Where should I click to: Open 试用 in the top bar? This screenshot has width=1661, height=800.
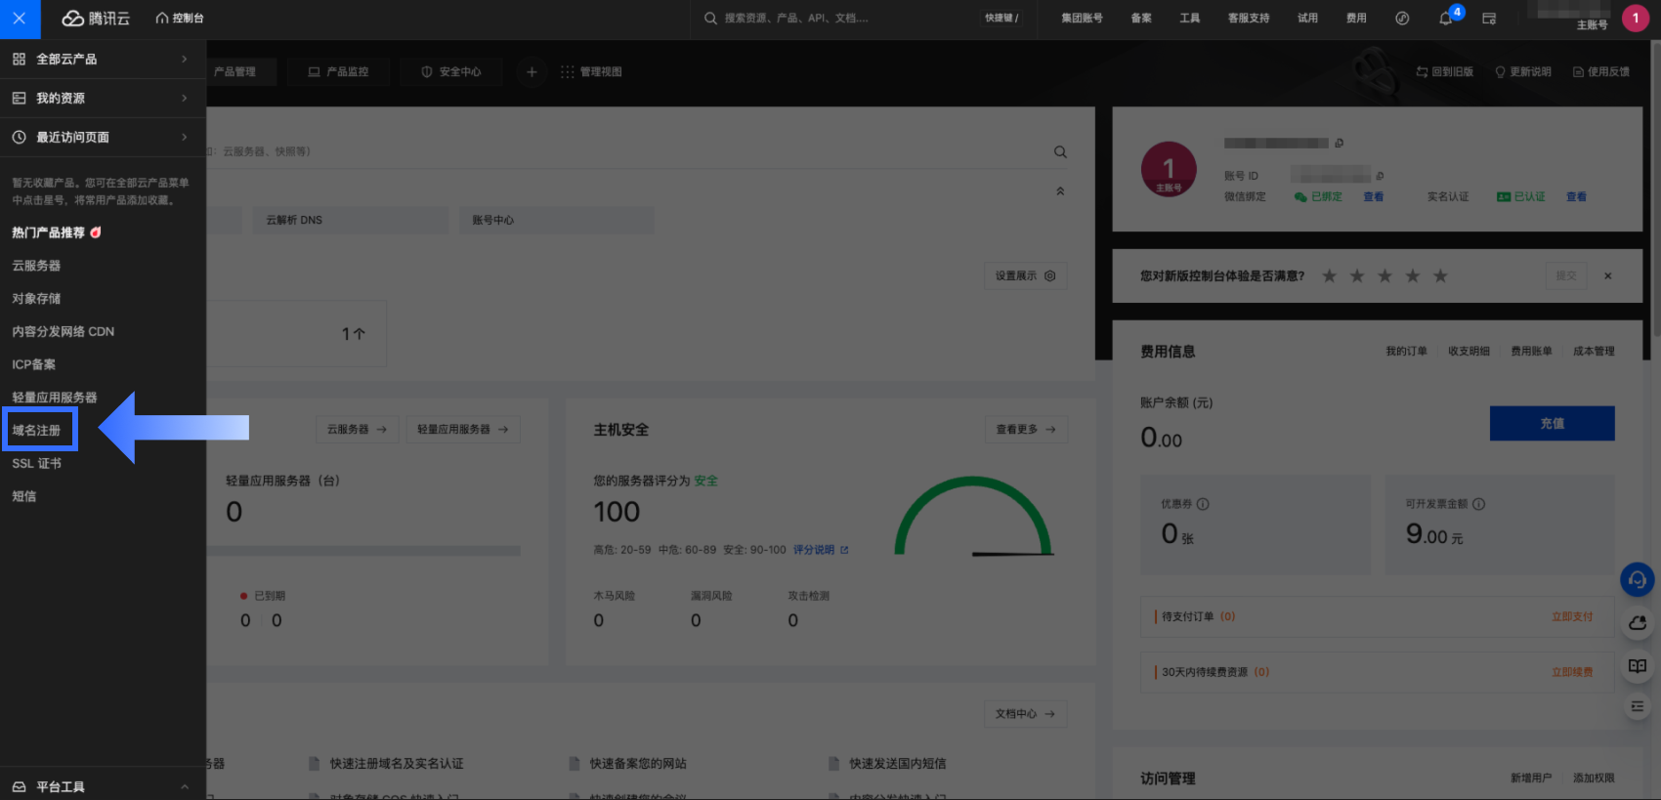point(1307,19)
